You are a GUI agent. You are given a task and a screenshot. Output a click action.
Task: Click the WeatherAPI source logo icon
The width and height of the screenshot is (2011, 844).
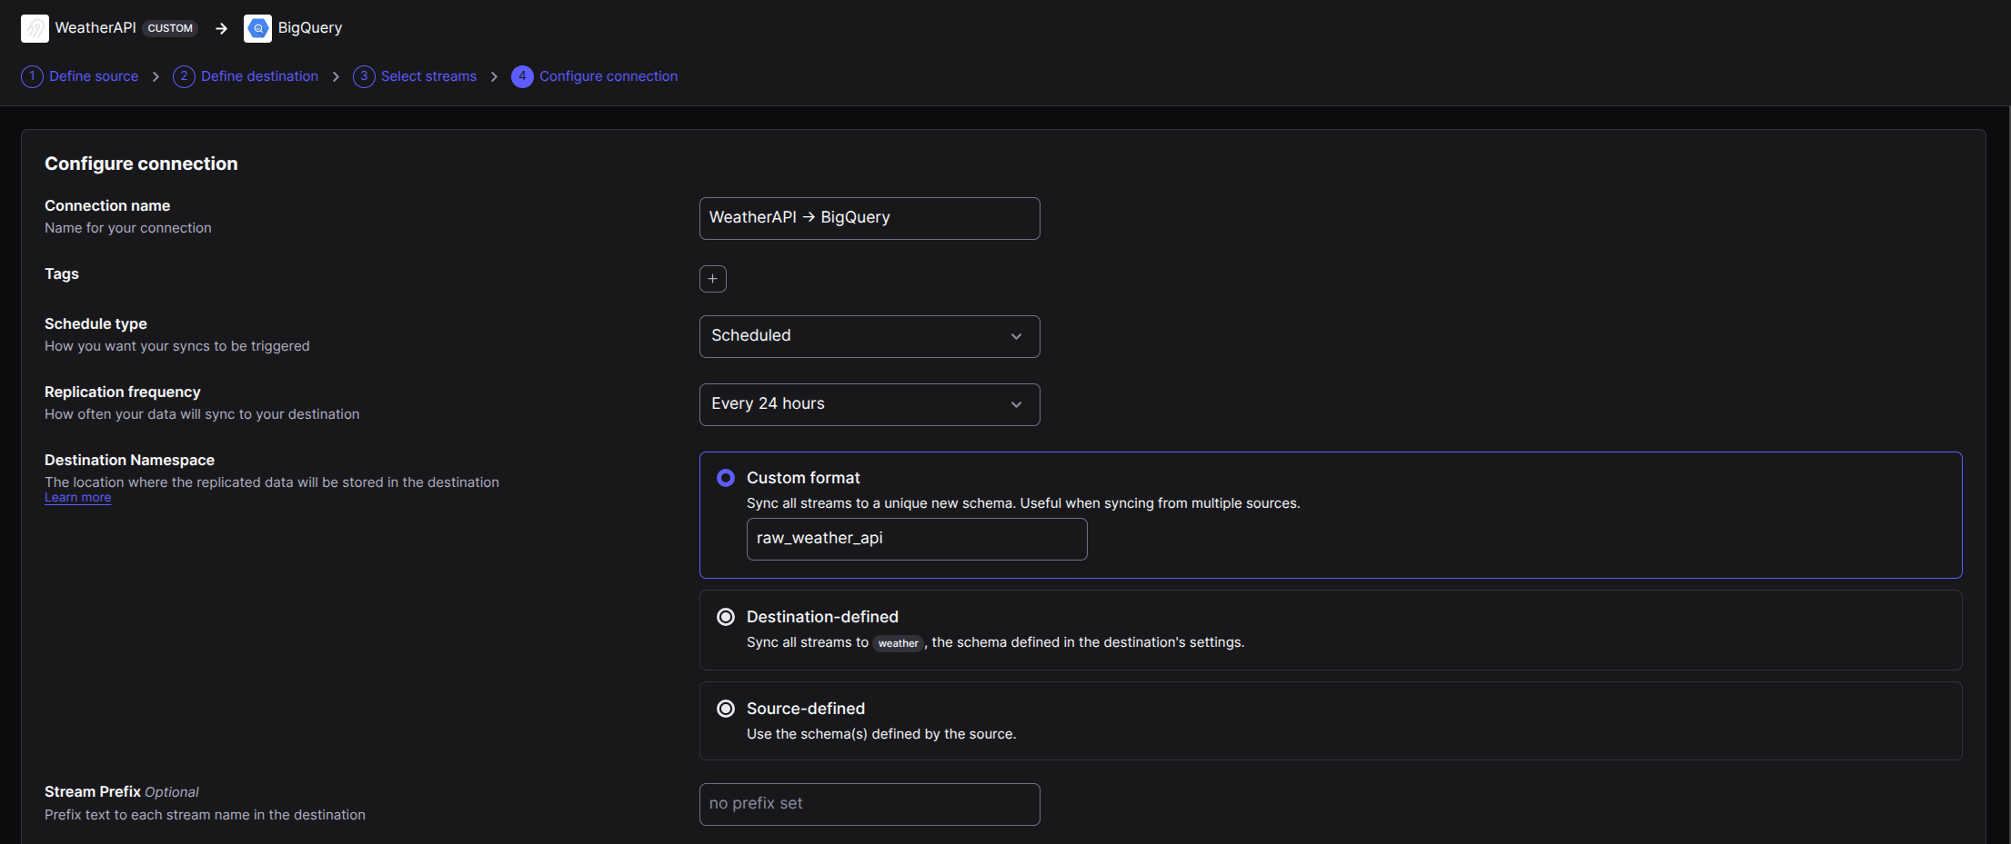point(35,28)
